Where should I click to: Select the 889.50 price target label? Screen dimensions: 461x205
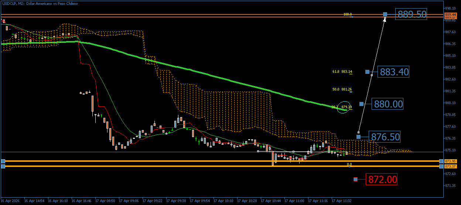[x=411, y=14]
